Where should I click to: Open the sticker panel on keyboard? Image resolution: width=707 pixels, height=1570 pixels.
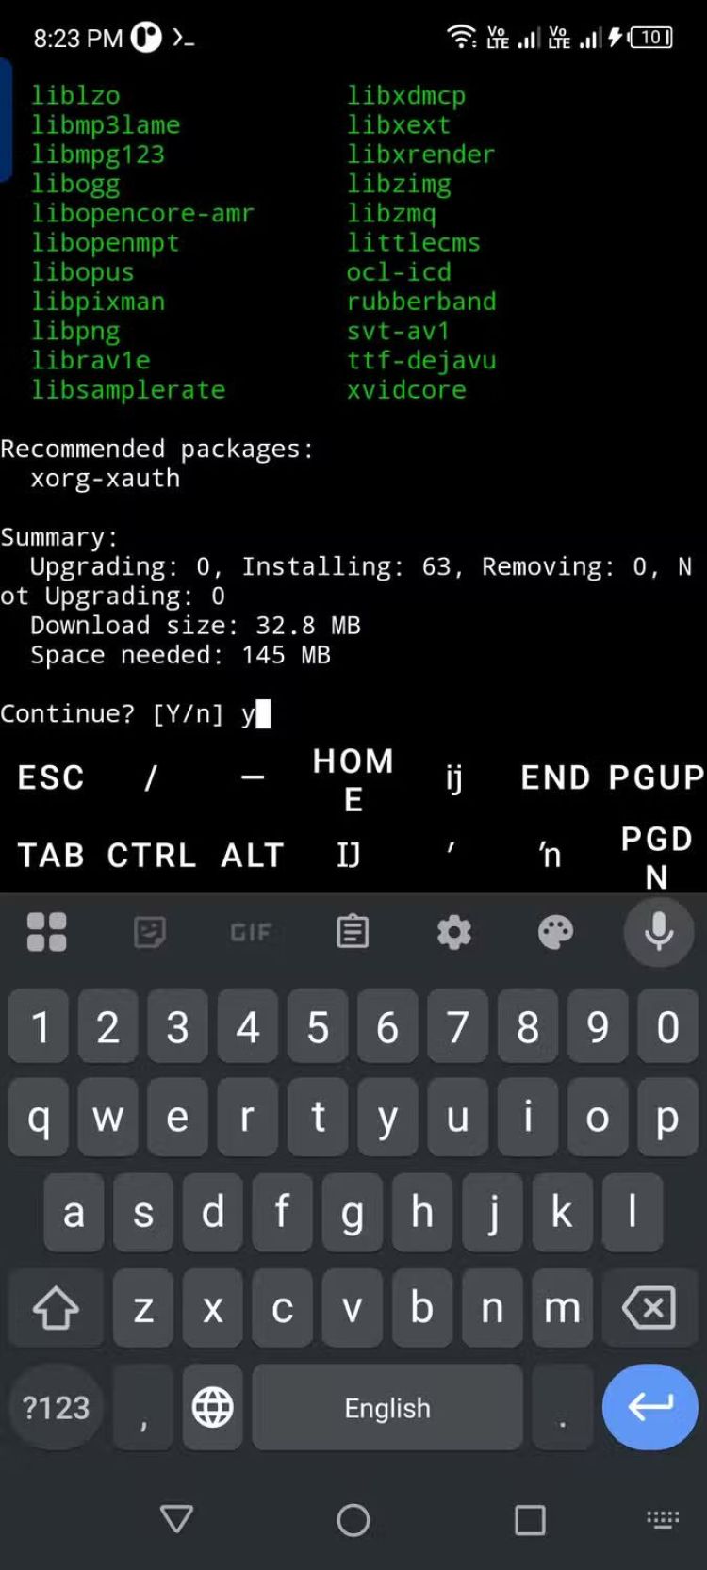tap(150, 932)
